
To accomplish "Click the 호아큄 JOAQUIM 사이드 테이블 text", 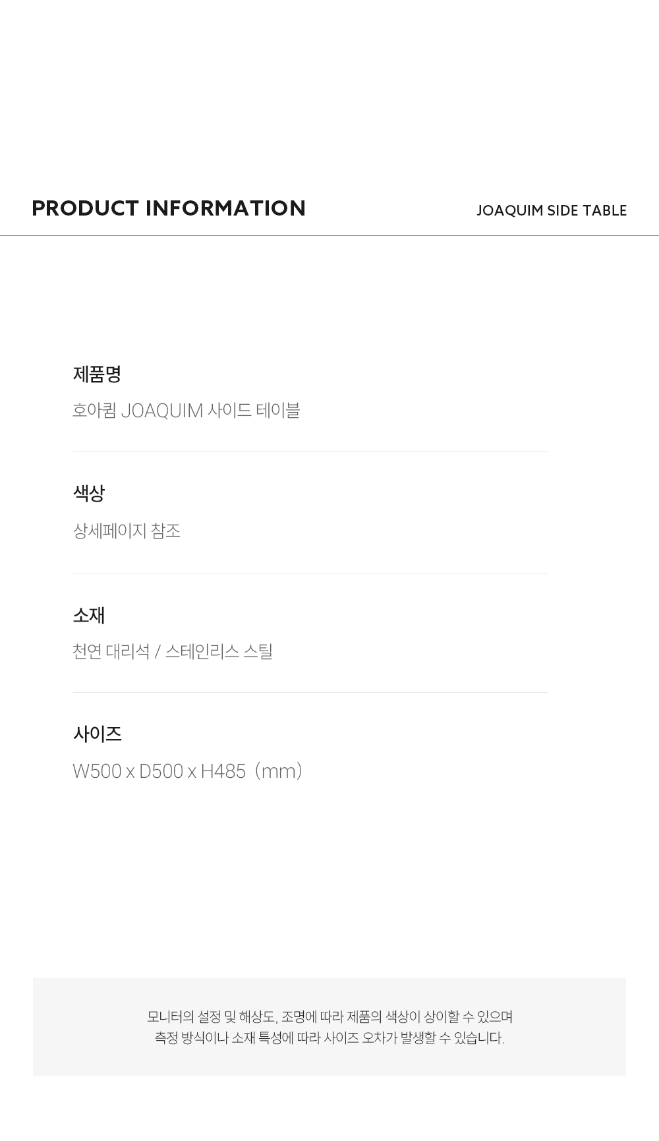I will [x=186, y=411].
